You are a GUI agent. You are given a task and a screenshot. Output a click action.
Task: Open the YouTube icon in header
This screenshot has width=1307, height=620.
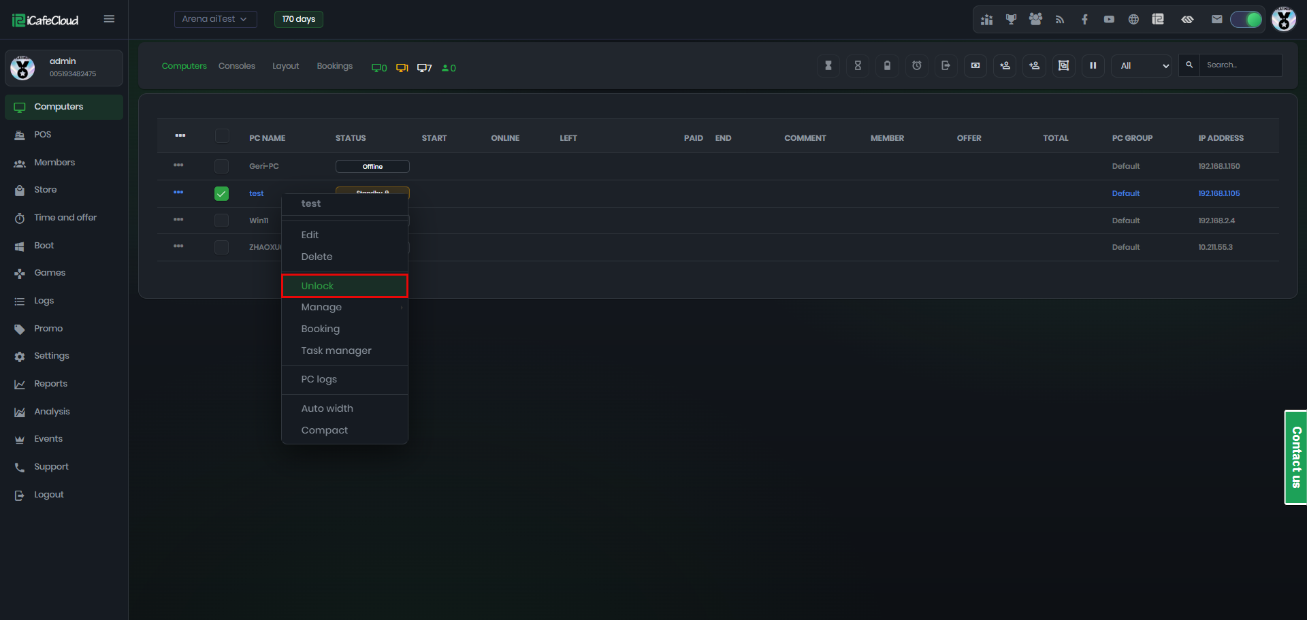(1109, 20)
